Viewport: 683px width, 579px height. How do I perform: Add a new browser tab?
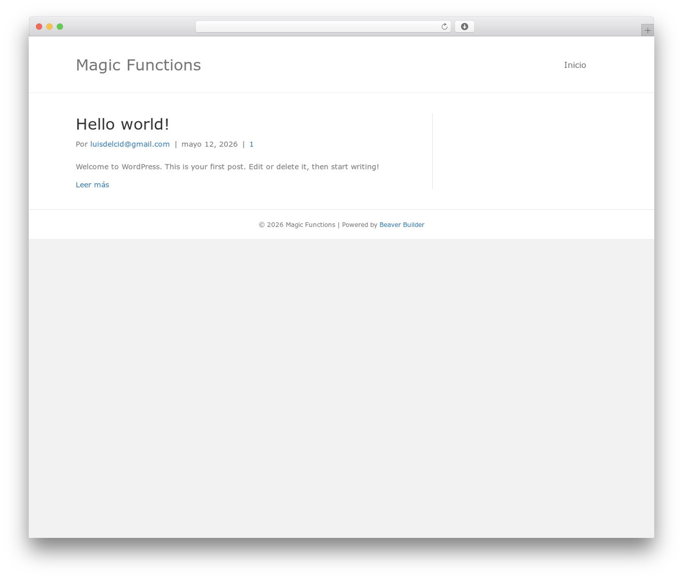647,30
